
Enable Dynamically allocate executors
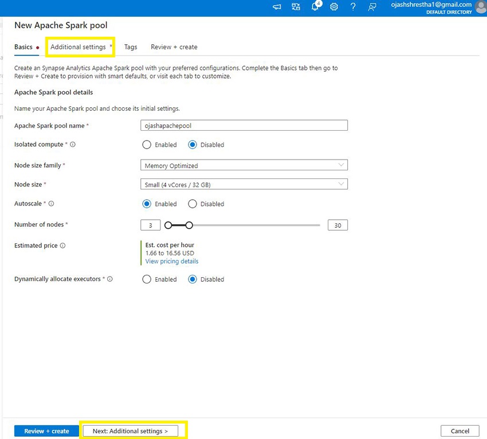point(147,279)
